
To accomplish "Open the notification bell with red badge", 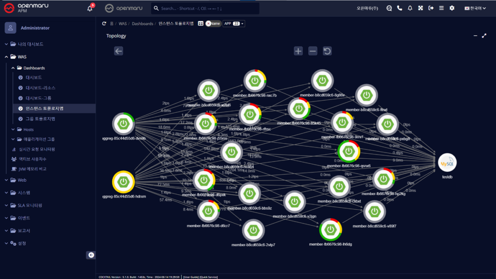I will [89, 7].
